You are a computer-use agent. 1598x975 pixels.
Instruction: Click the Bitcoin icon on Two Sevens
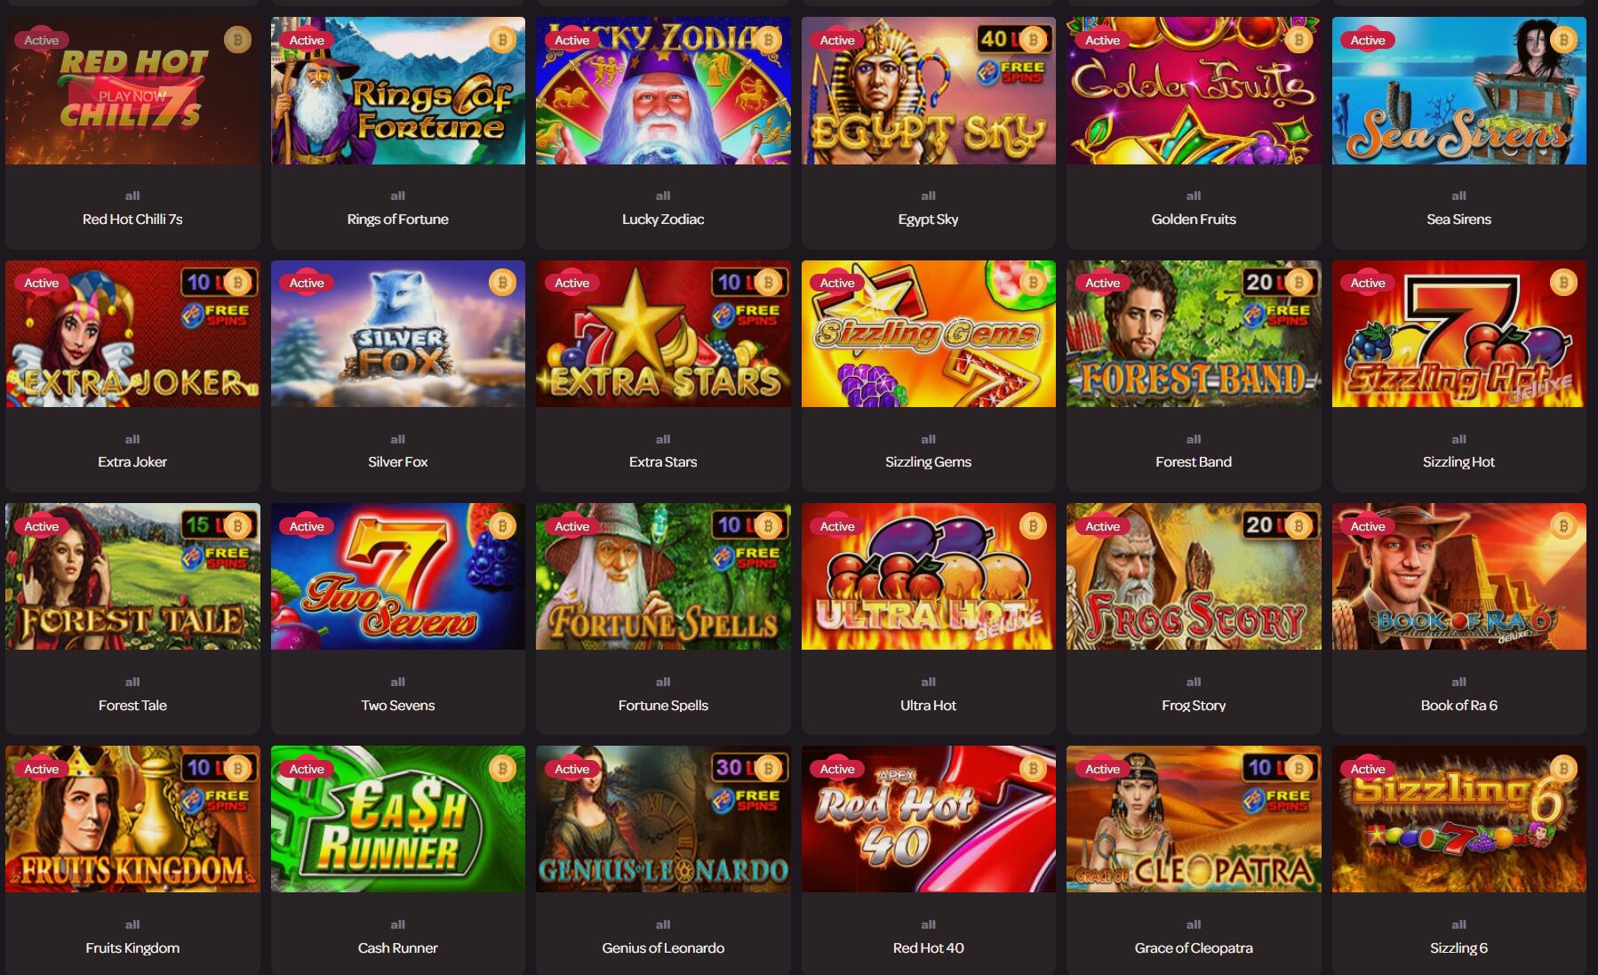(502, 526)
